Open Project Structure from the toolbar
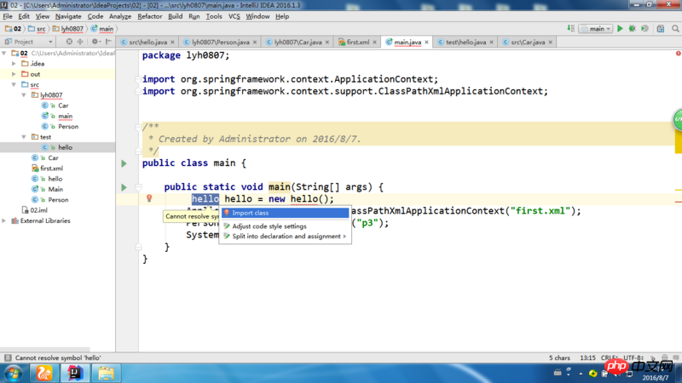Viewport: 682px width, 383px height. click(x=658, y=29)
